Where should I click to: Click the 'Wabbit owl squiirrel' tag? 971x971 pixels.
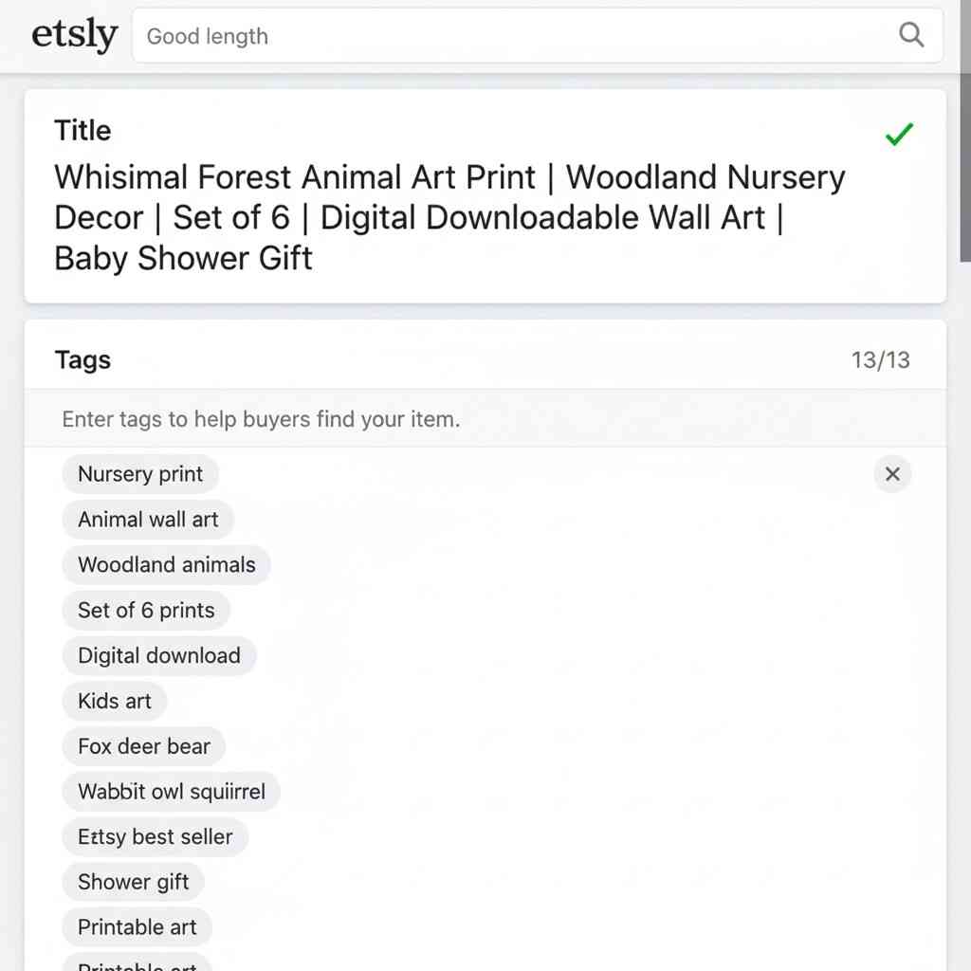coord(172,792)
